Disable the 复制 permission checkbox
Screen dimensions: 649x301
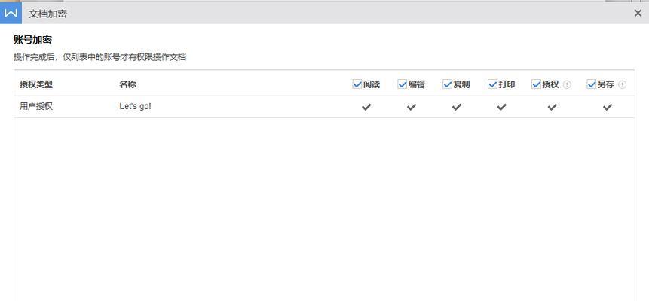pyautogui.click(x=448, y=84)
